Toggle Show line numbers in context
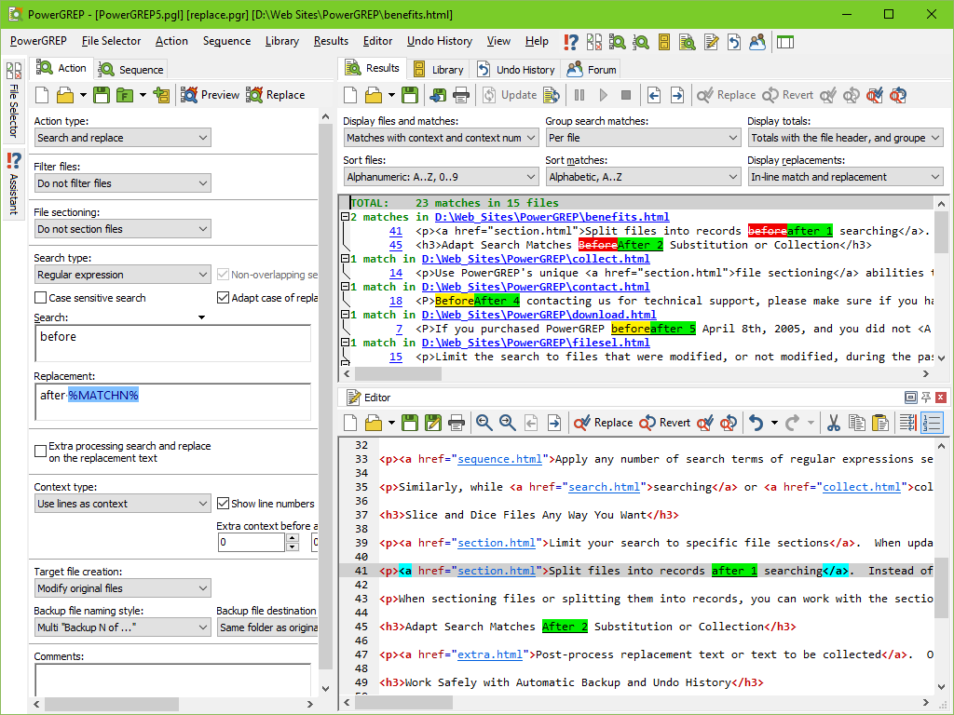The height and width of the screenshot is (715, 954). coord(222,503)
